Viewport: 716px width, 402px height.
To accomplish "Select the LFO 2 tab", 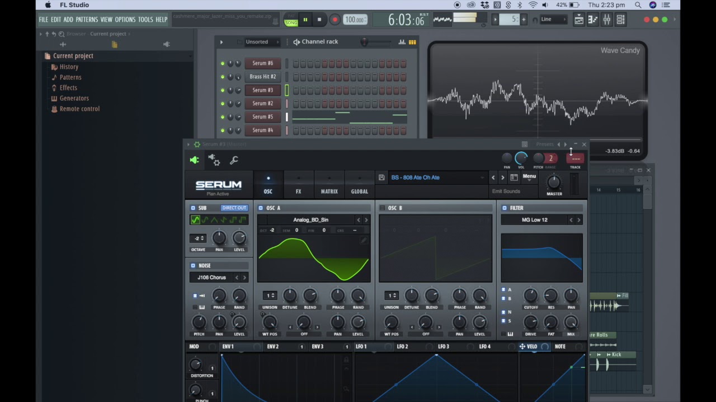I will (402, 347).
